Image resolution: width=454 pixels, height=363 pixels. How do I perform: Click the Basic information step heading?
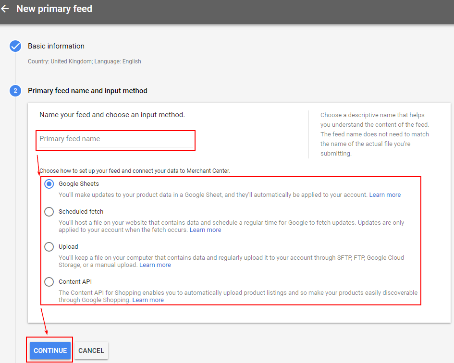pyautogui.click(x=56, y=46)
